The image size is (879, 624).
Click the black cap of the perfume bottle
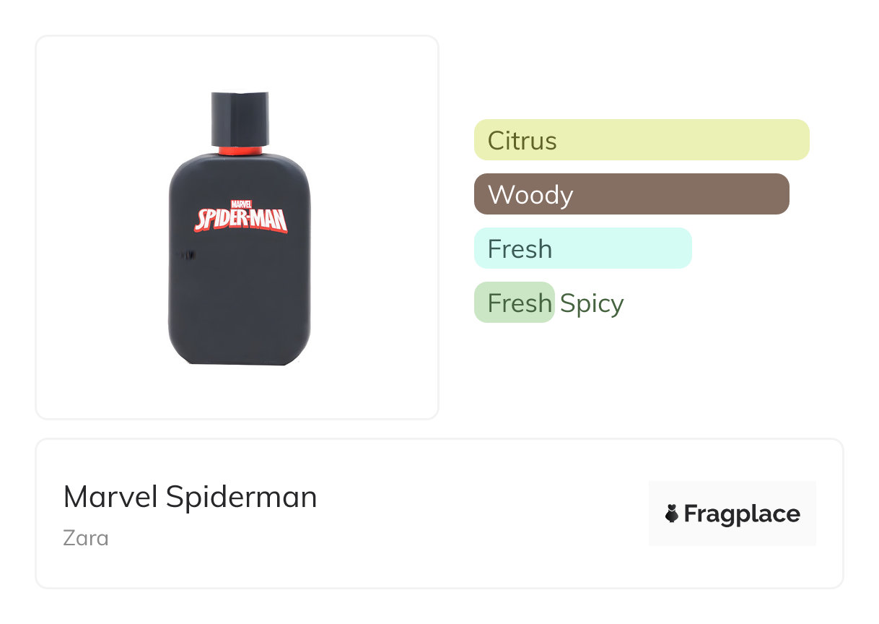point(240,118)
